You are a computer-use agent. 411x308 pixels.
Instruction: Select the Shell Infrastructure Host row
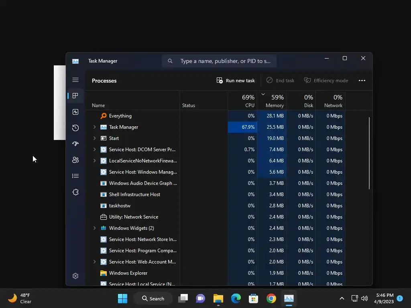216,195
